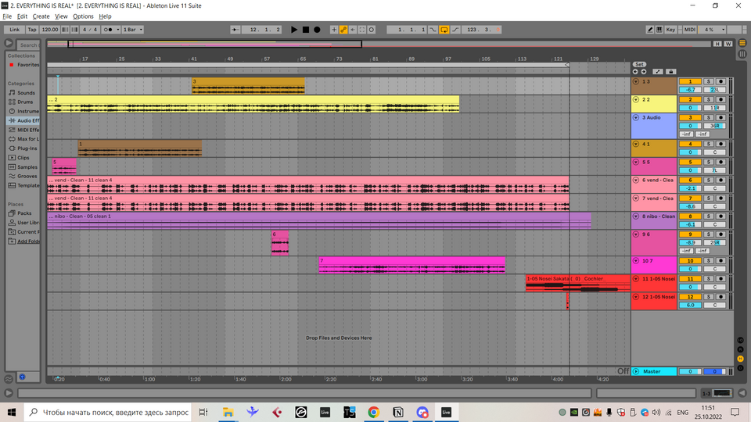
Task: Open the Create menu
Action: click(x=41, y=16)
